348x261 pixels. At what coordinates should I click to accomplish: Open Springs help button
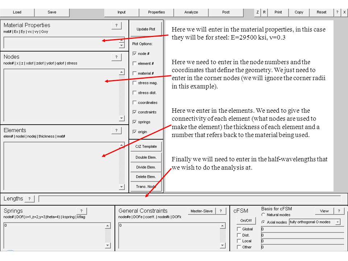(x=82, y=211)
